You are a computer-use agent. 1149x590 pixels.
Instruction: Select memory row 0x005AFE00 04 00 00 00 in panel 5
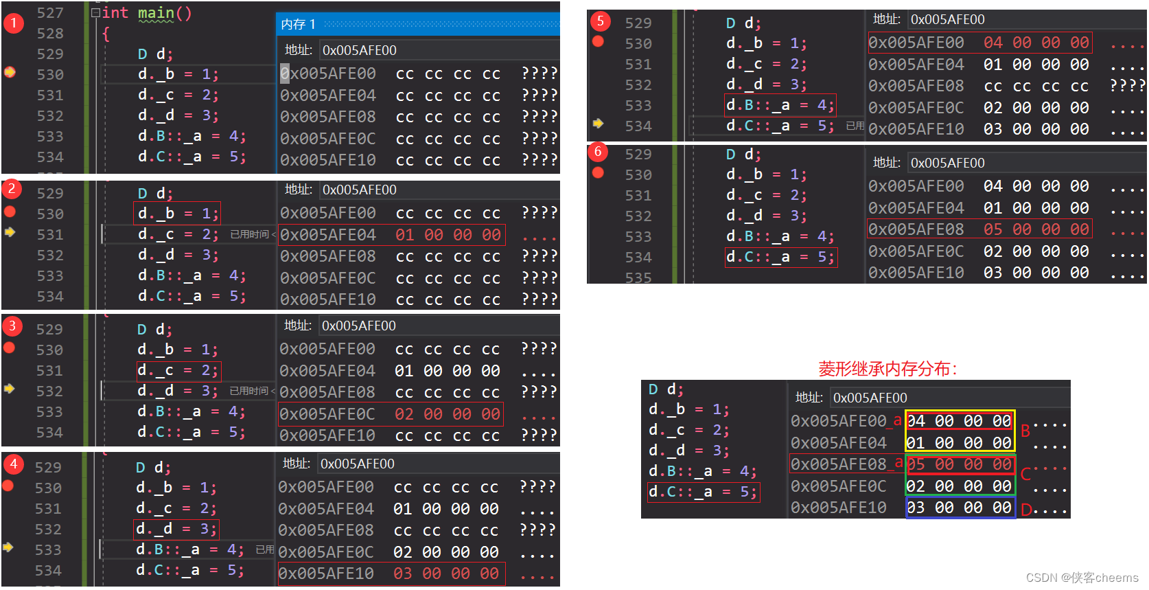point(979,43)
